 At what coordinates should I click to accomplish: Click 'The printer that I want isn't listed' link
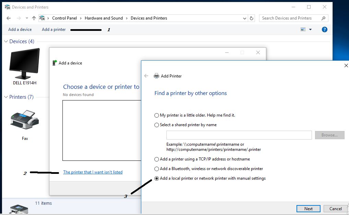pos(93,172)
